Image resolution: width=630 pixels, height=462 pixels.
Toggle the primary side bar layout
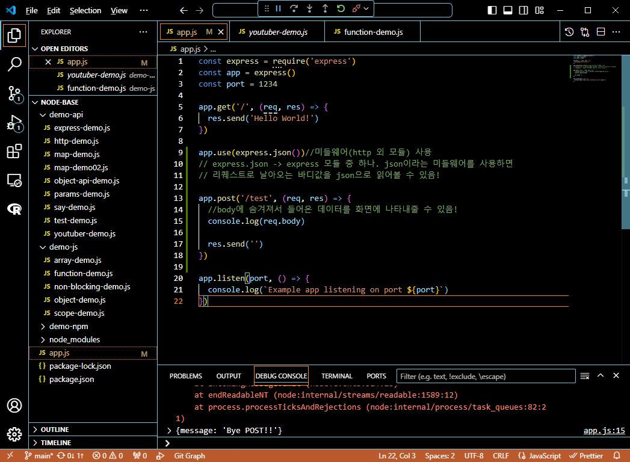(492, 10)
